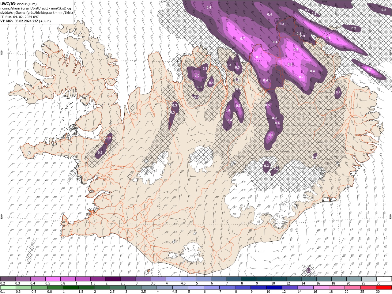Image resolution: width=392 pixels, height=294 pixels.
Task: Select the purple scale swatch between 18 and 20
Action: pyautogui.click(x=339, y=279)
